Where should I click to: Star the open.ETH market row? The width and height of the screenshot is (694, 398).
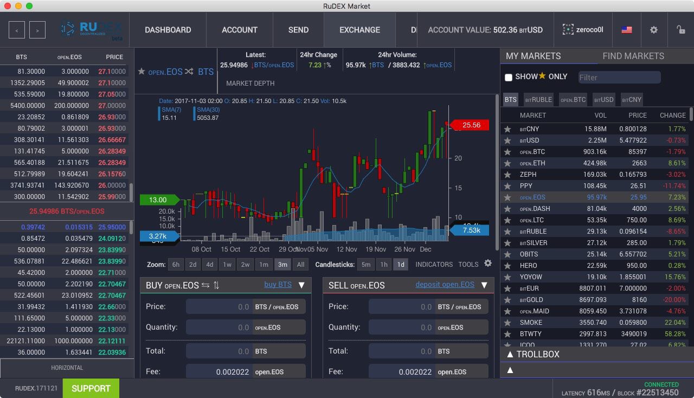507,163
